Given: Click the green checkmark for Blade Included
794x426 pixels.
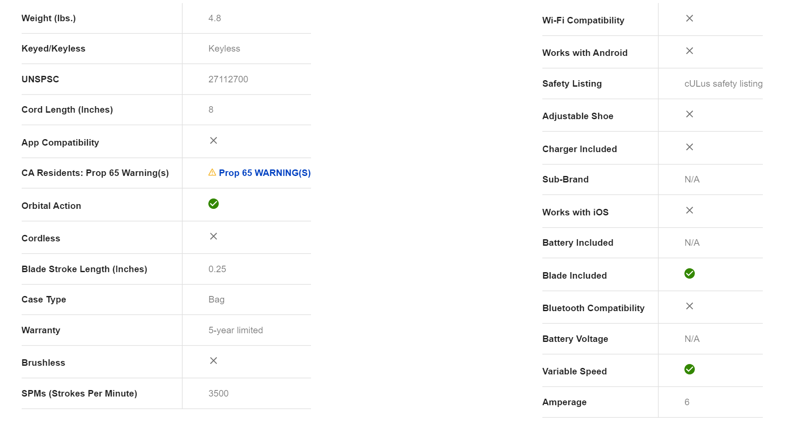Looking at the screenshot, I should 690,273.
